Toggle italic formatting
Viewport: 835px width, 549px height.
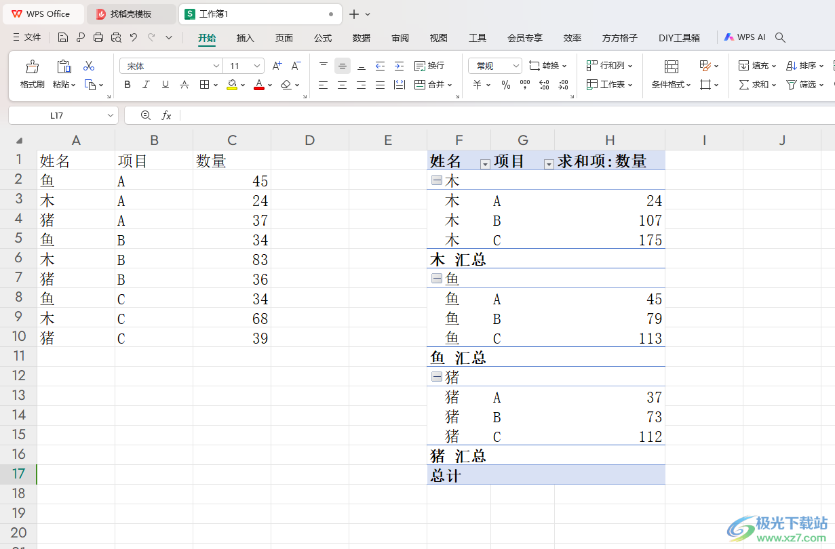pyautogui.click(x=146, y=85)
